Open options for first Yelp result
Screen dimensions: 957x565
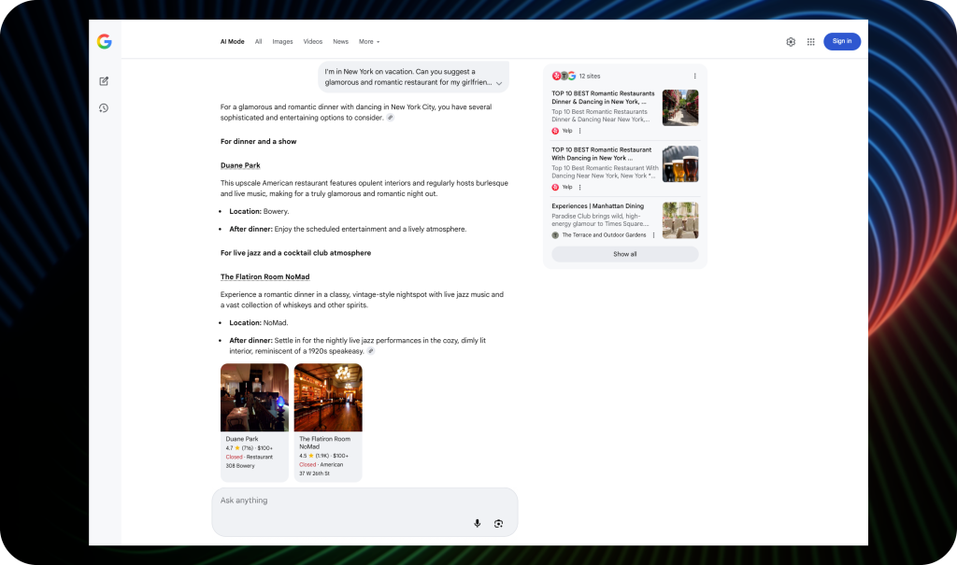579,131
